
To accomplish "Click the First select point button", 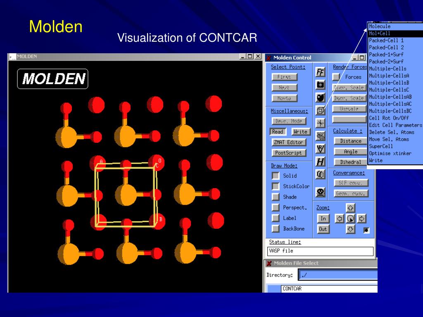I will [284, 77].
